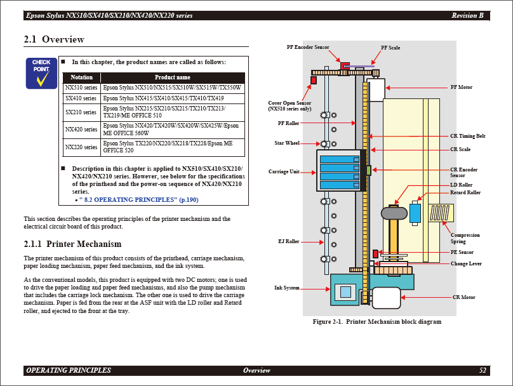Click the "Figure 2-1" diagram caption
The image size is (513, 386).
pyautogui.click(x=376, y=322)
